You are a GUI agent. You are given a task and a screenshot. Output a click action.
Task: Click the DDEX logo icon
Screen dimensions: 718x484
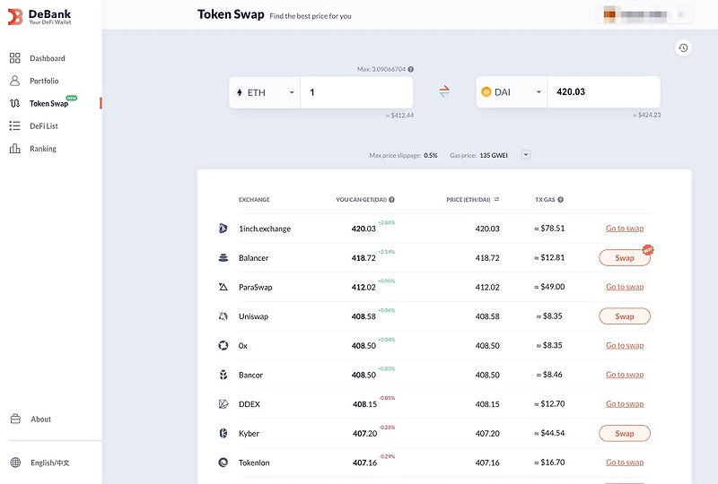(x=223, y=404)
